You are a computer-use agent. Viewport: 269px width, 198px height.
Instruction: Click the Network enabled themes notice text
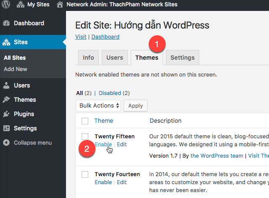tap(146, 75)
